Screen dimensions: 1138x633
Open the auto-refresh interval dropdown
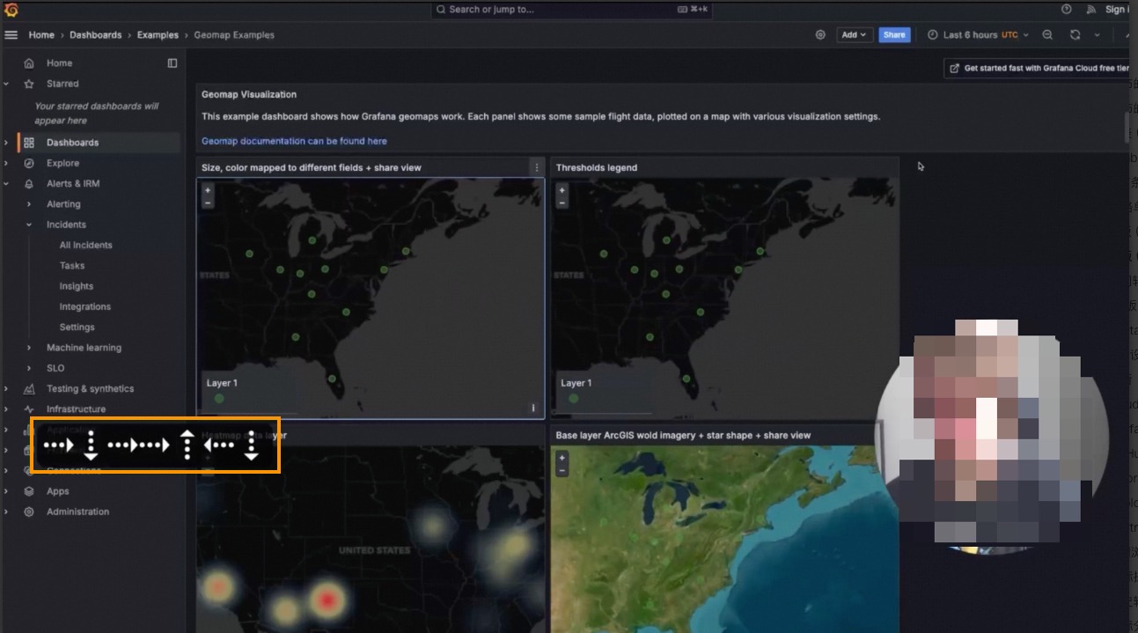click(1097, 35)
